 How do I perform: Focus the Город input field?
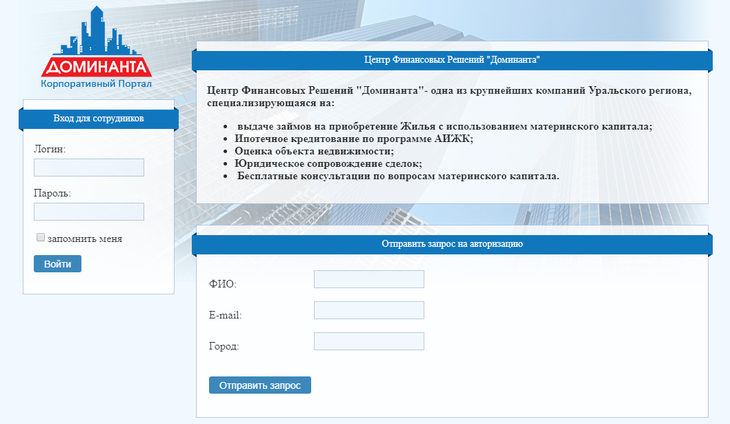pos(368,341)
